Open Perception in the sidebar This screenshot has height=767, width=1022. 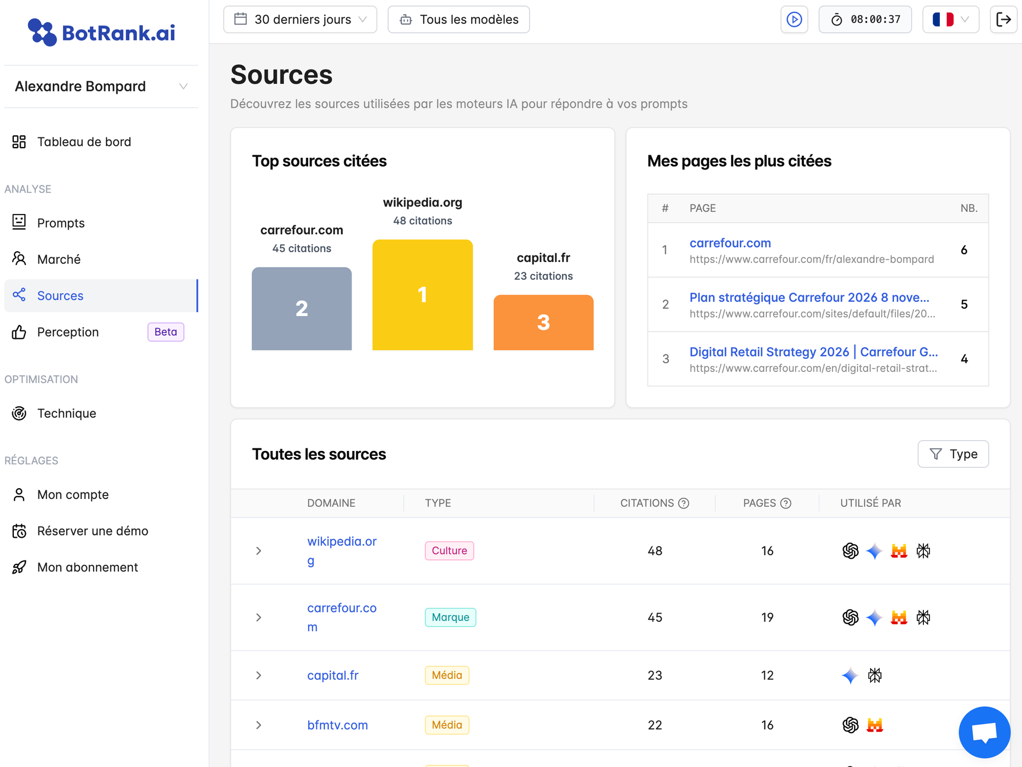(68, 332)
